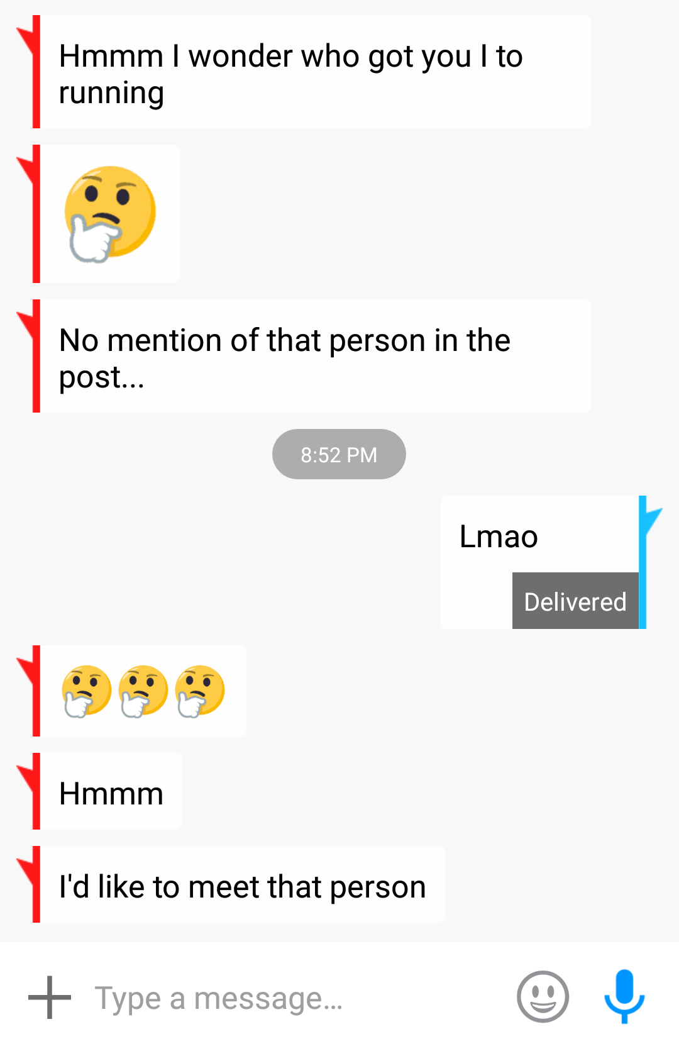Viewport: 679px width, 1051px height.
Task: Tap the 'Hmmm' message bubble
Action: [111, 791]
